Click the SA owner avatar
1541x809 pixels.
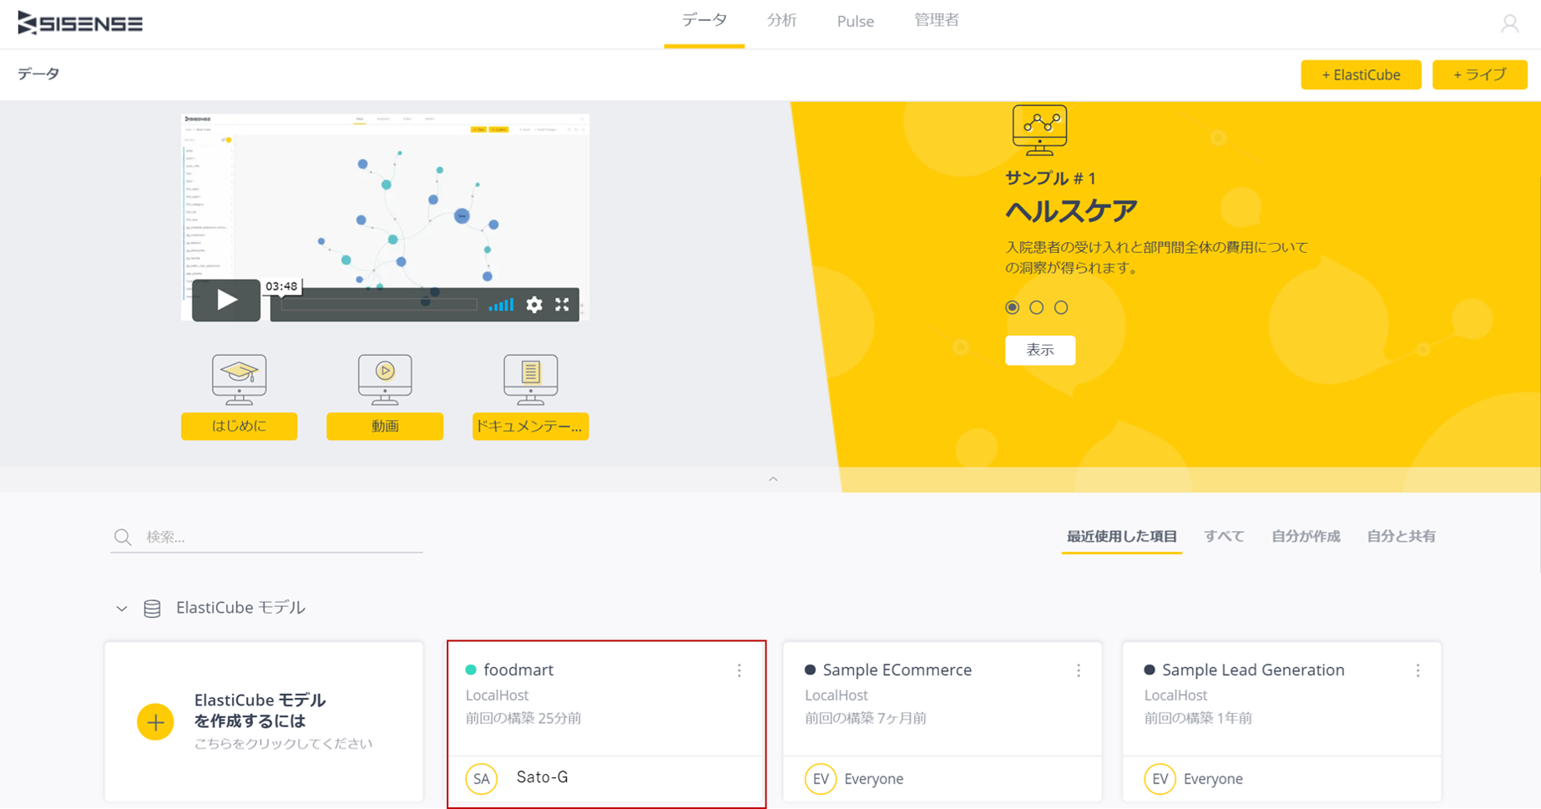pyautogui.click(x=482, y=779)
